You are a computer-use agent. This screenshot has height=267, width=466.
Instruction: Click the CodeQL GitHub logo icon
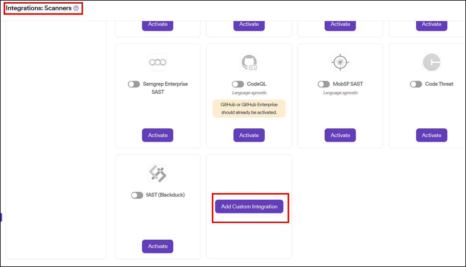pyautogui.click(x=249, y=62)
